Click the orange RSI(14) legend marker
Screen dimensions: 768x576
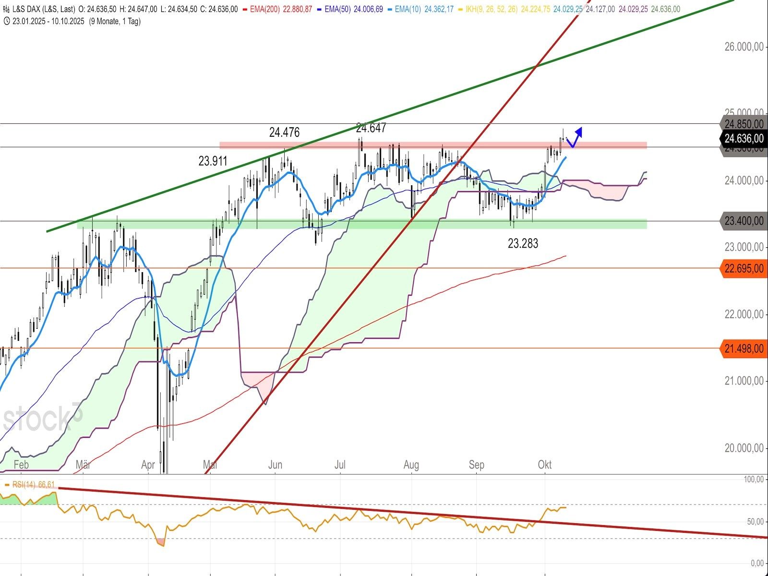(x=7, y=485)
